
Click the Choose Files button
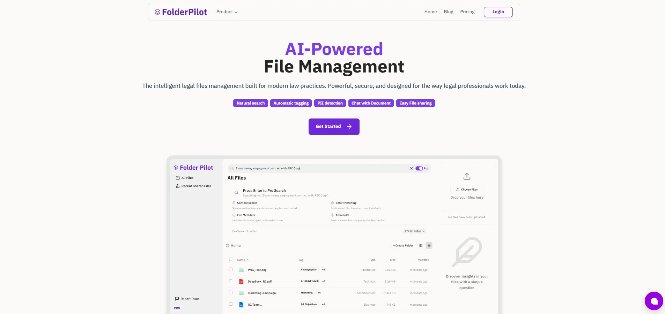point(467,189)
